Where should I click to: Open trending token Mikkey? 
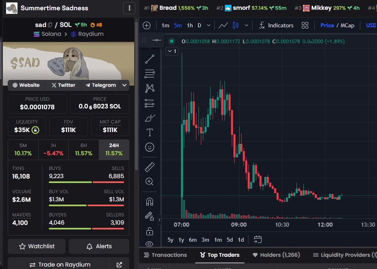click(327, 8)
